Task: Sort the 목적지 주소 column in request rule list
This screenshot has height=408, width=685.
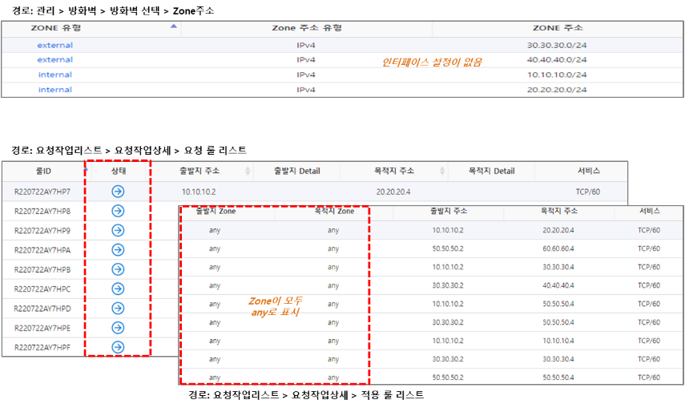Action: (442, 171)
